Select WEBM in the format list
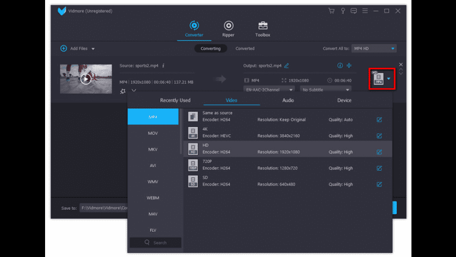 [153, 198]
